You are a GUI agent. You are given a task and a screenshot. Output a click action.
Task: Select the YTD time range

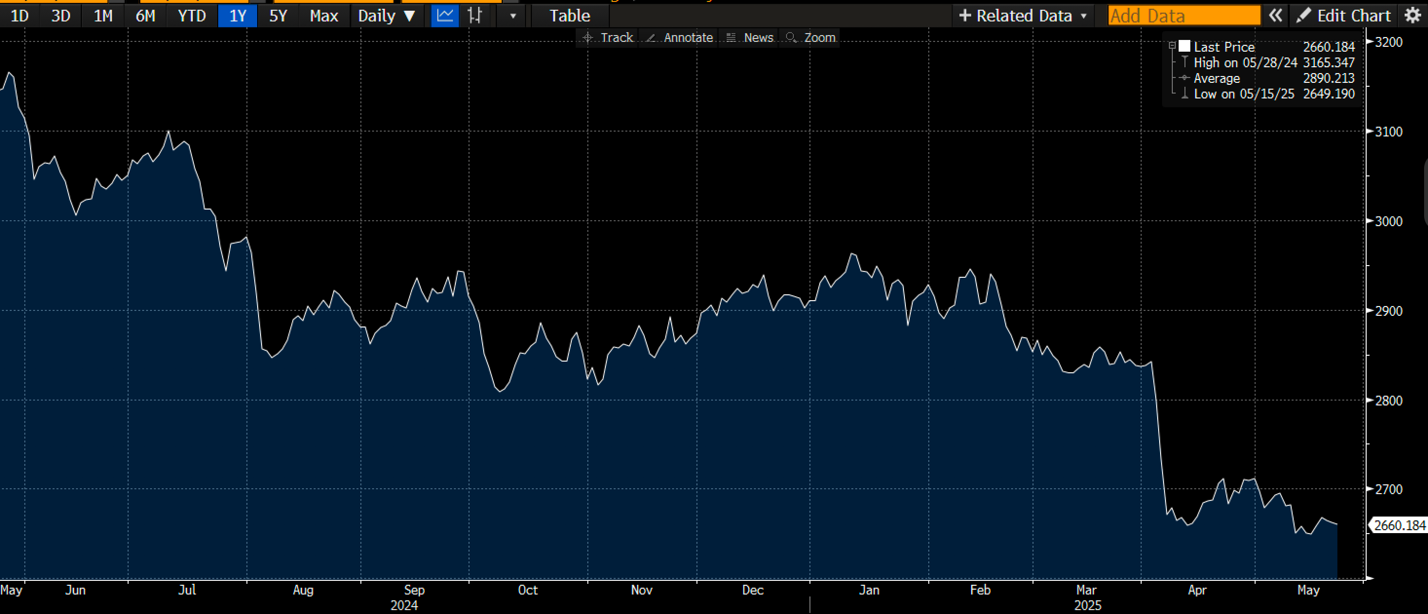192,16
